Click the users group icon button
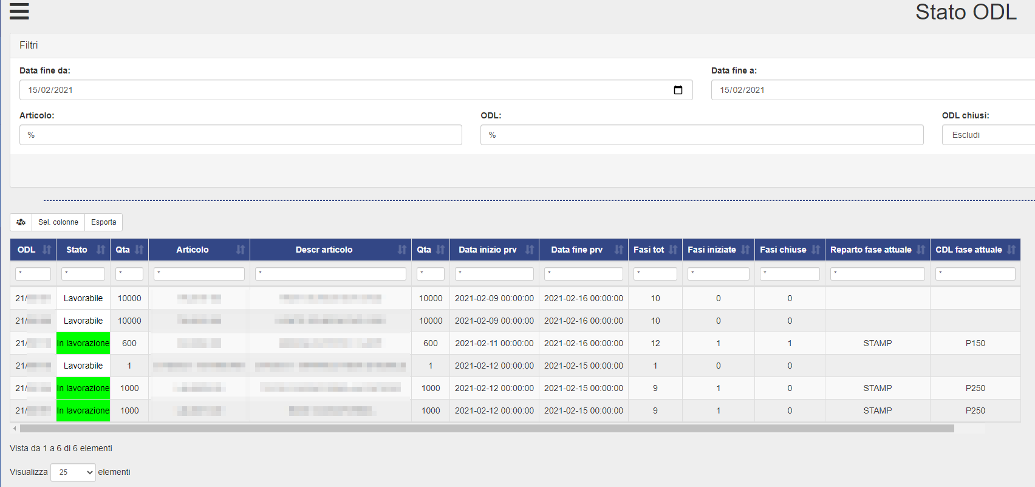 [x=21, y=222]
